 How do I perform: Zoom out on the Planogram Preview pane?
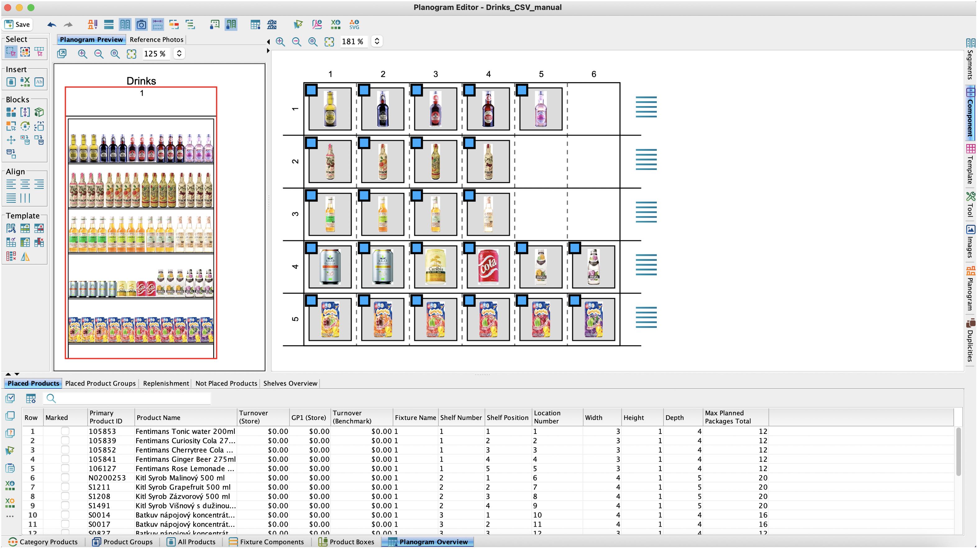point(99,54)
